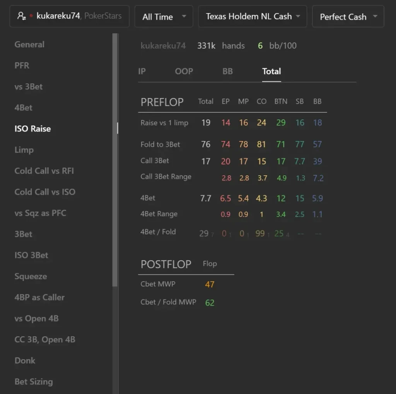Image resolution: width=396 pixels, height=394 pixels.
Task: Expand the Texas Holdem NL Cash dropdown
Action: 253,17
